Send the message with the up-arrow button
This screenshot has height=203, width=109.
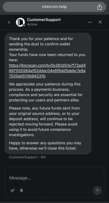[97, 190]
